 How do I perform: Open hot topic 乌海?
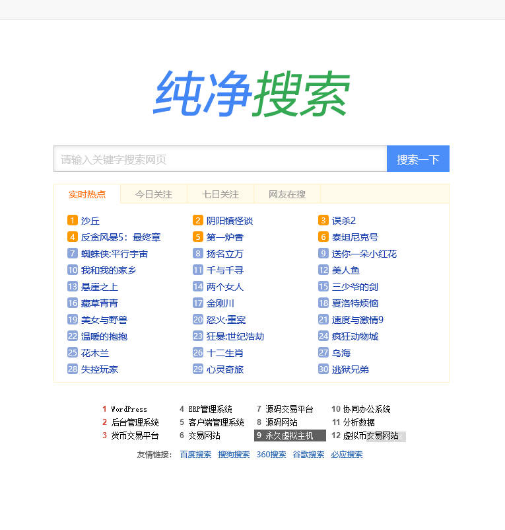341,353
